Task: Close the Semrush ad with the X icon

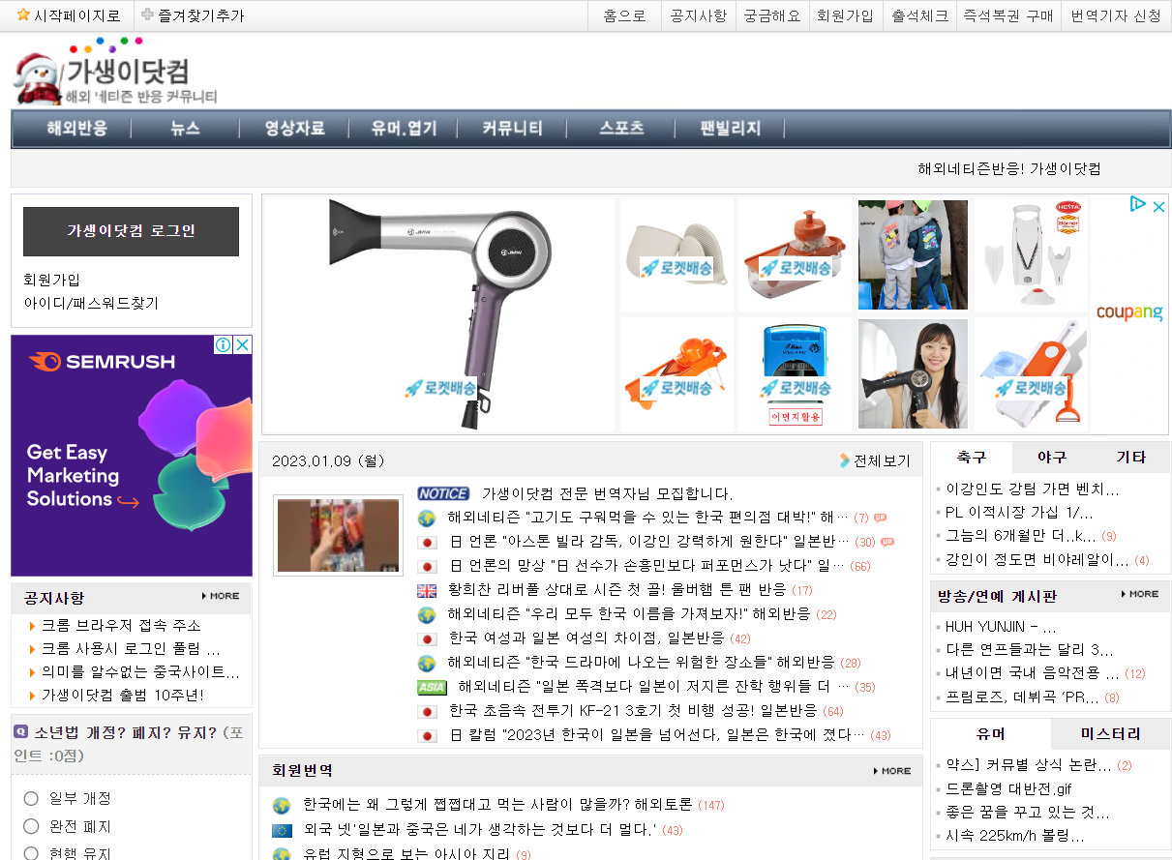Action: (x=243, y=344)
